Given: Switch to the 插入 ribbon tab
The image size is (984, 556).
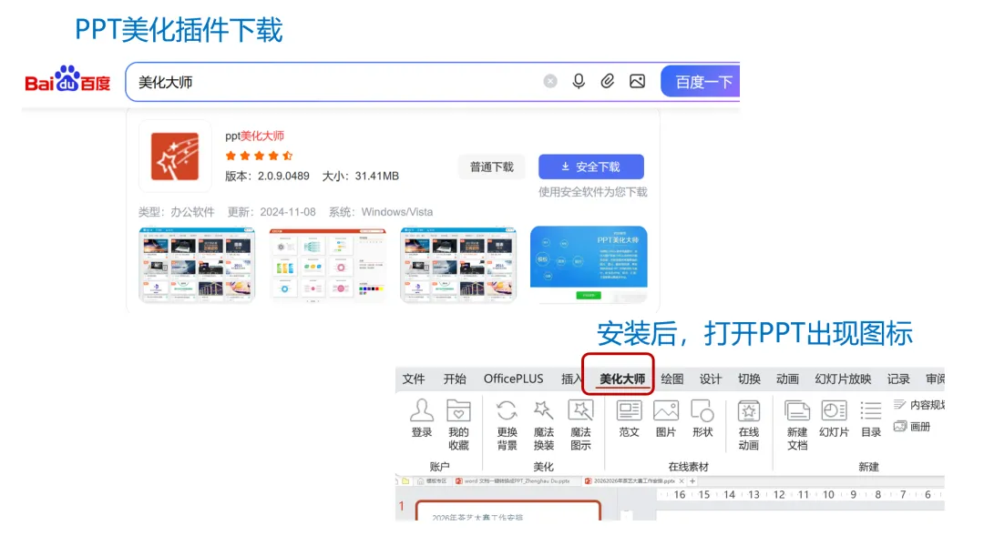Looking at the screenshot, I should coord(571,379).
